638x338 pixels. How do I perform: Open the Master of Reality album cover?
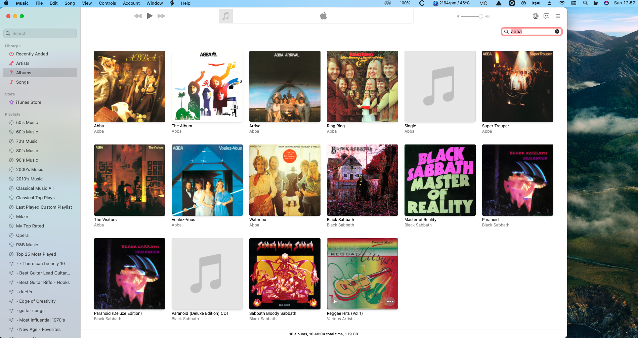(x=440, y=180)
